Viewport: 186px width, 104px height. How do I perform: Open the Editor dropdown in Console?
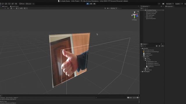point(16,98)
